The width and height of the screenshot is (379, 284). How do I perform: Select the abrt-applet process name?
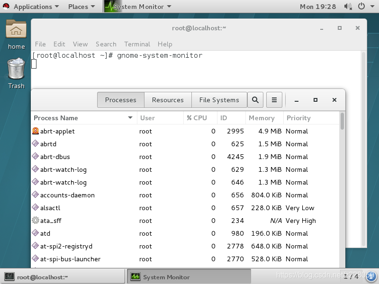pyautogui.click(x=57, y=131)
